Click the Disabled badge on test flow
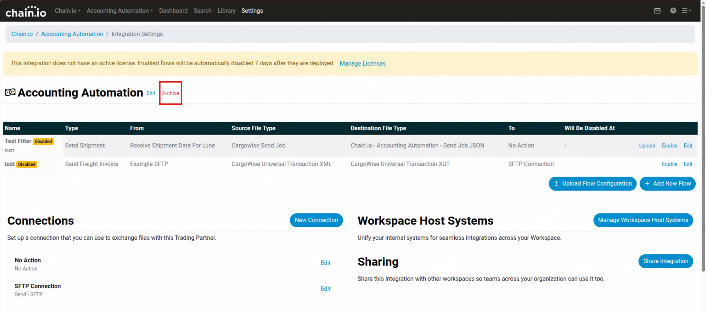Screen dimensions: 706x311 coord(26,164)
